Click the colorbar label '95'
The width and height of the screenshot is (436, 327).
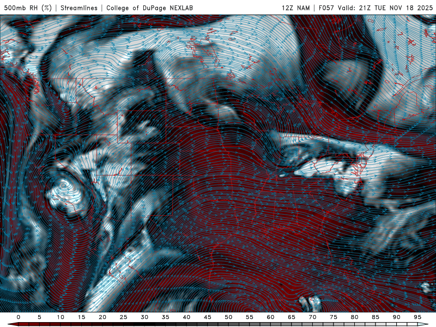pyautogui.click(x=417, y=317)
